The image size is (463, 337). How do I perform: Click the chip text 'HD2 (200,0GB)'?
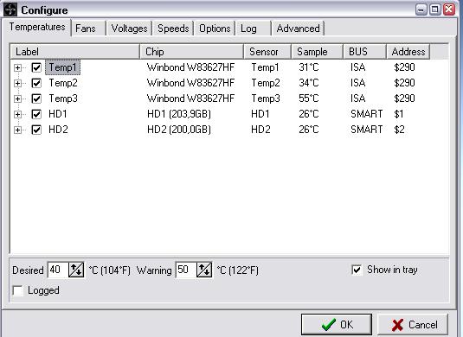point(179,130)
